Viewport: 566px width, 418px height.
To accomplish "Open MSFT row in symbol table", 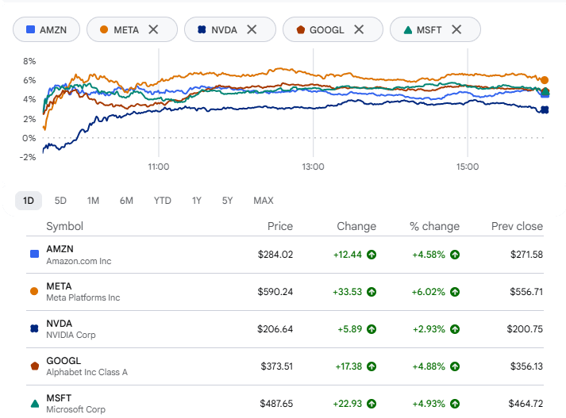I will point(285,402).
